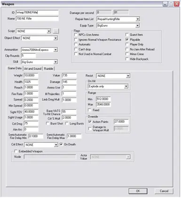Click the Sight Usage input field
Viewport: 181px width, 198px height.
[31, 117]
